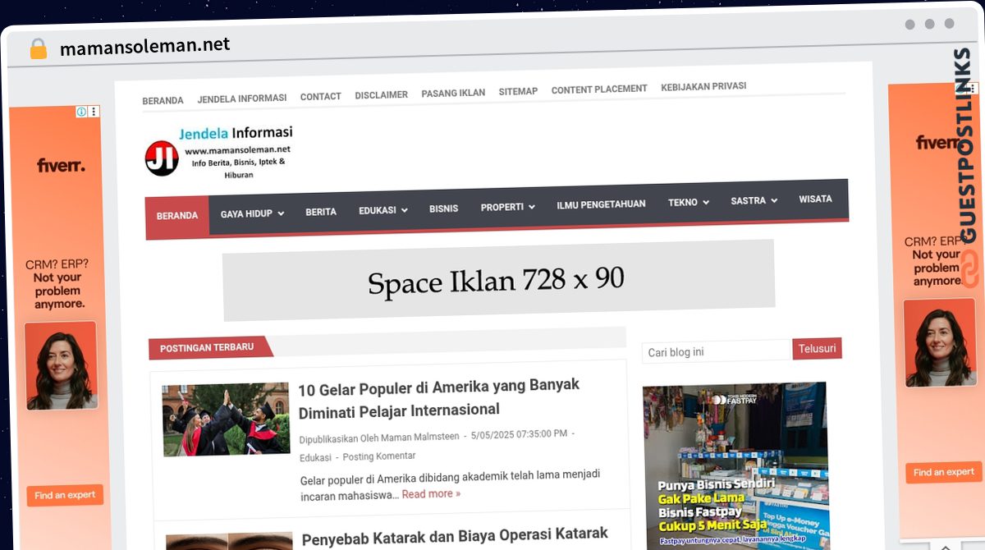The image size is (985, 550).
Task: Expand the Properti dropdown arrow
Action: pyautogui.click(x=532, y=207)
